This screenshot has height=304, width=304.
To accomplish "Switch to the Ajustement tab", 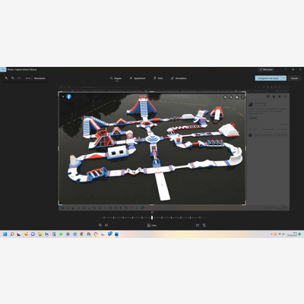I will (x=138, y=78).
